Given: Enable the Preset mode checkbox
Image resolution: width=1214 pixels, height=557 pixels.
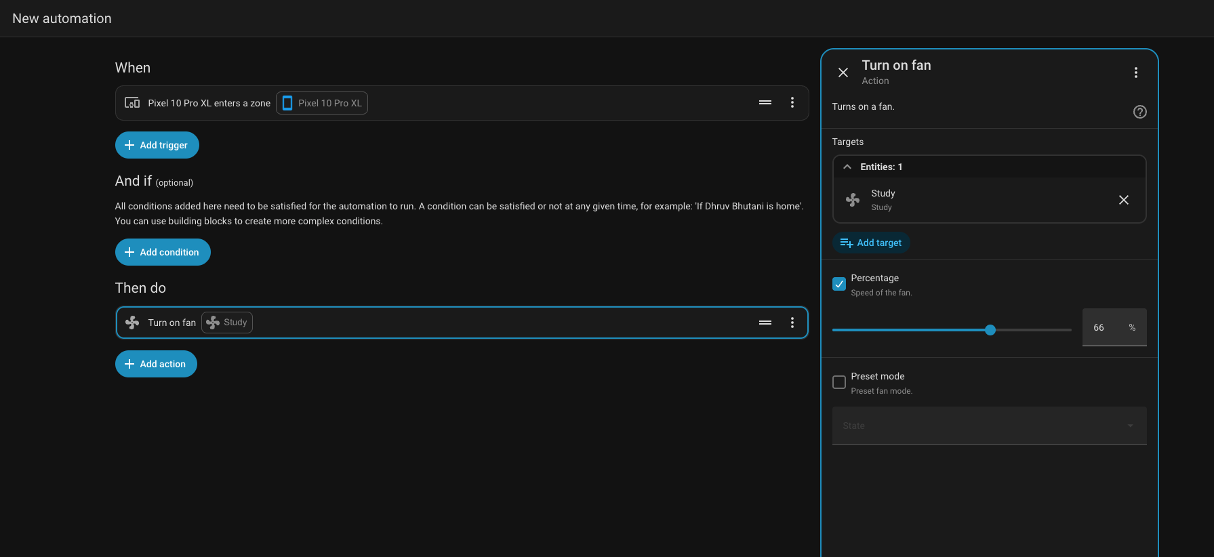Looking at the screenshot, I should click(838, 382).
